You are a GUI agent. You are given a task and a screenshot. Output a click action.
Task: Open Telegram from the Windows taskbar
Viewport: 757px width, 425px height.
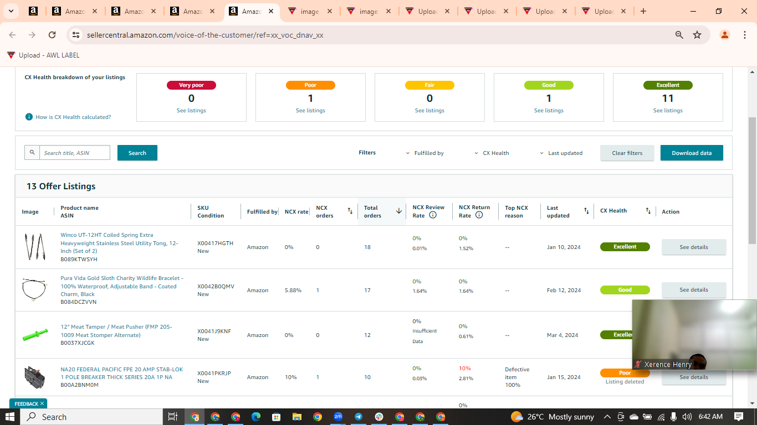(x=358, y=417)
